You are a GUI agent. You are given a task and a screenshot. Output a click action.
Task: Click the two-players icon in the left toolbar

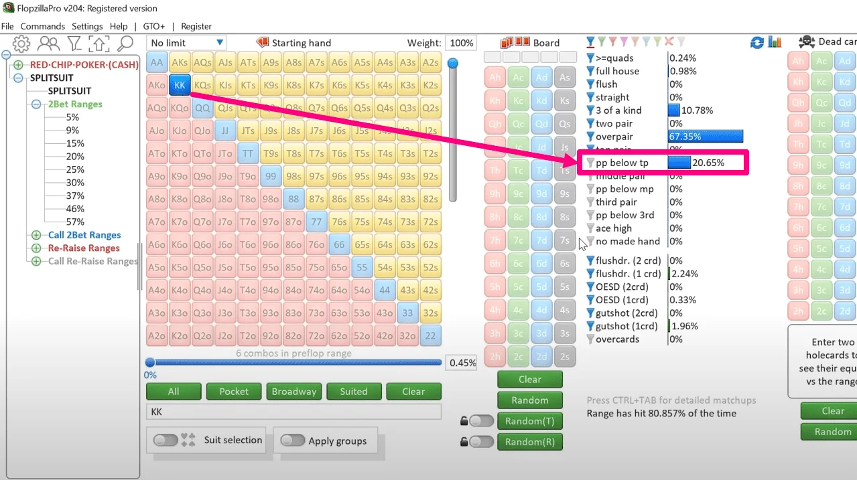click(x=48, y=44)
